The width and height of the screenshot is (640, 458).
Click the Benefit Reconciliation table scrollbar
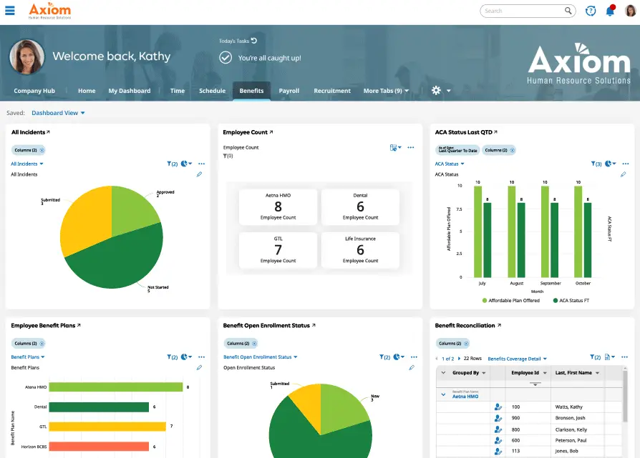624,395
